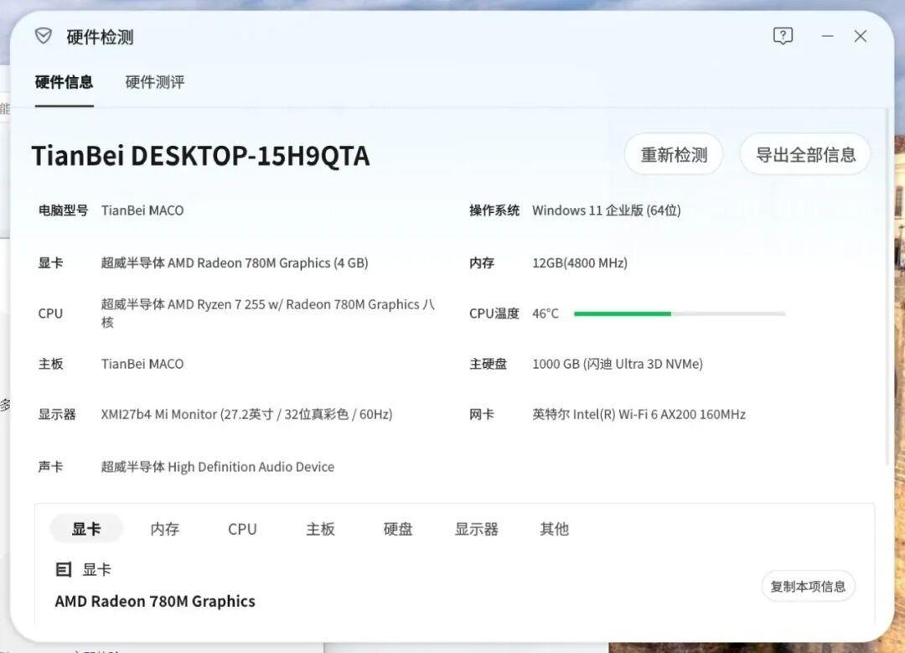The image size is (905, 653).
Task: Click the disk text 1000 GB (闪迪 Ultra 3D NVMe)
Action: coord(618,365)
